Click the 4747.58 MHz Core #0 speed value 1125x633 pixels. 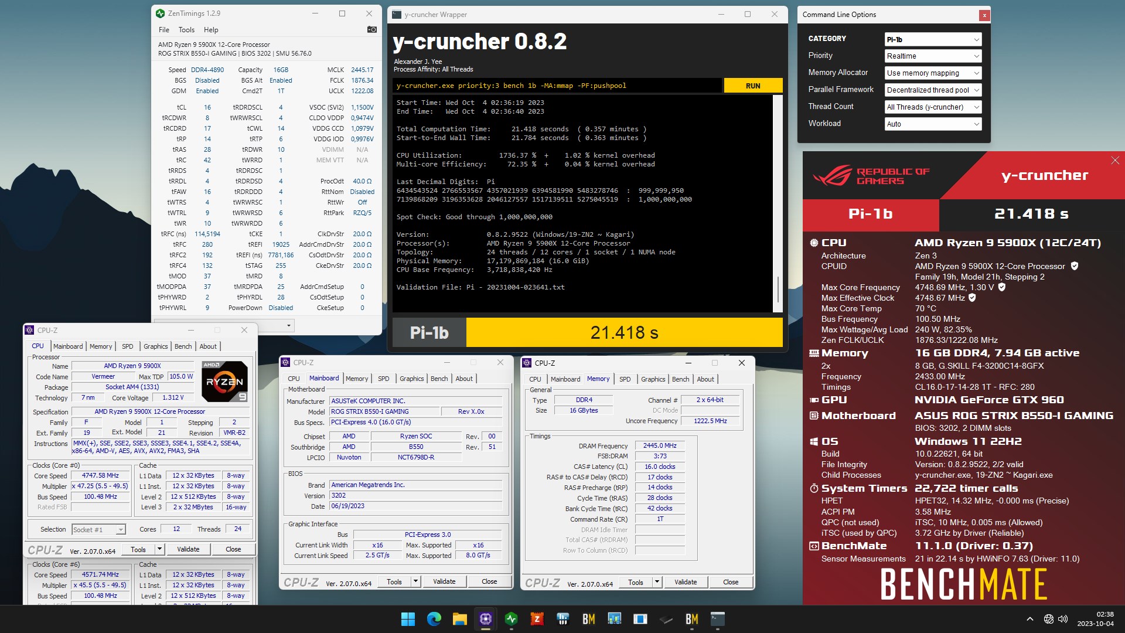(x=100, y=475)
